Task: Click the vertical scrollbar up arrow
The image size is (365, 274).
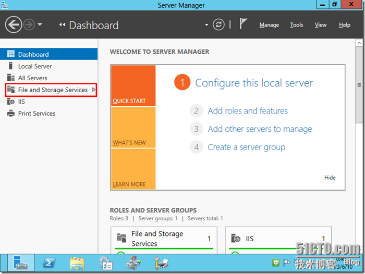Action: pos(359,43)
